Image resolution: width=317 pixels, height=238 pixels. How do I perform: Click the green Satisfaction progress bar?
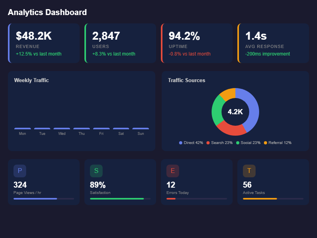point(120,198)
